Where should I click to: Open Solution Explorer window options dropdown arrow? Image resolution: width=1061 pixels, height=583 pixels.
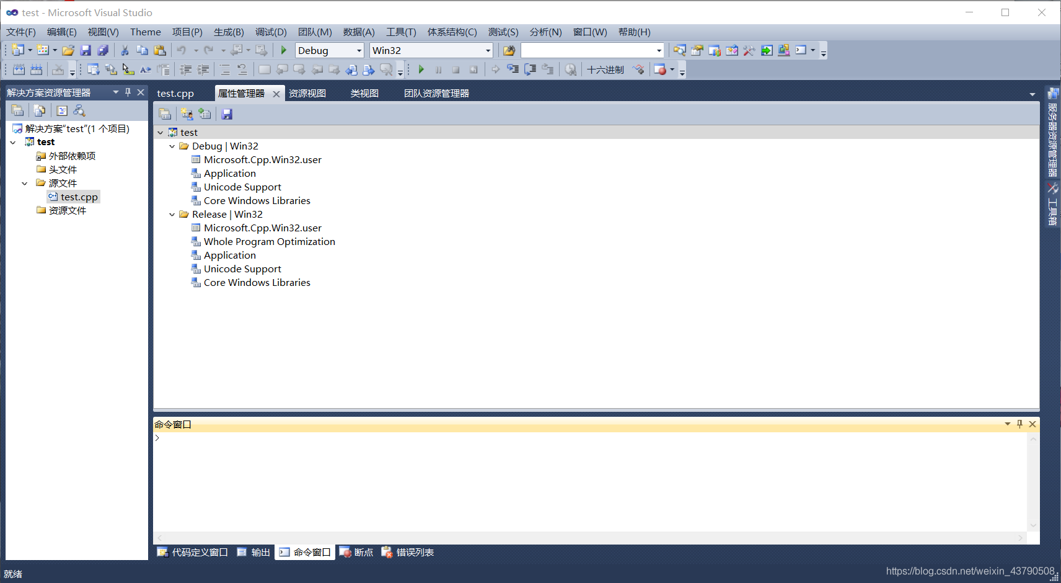point(115,92)
